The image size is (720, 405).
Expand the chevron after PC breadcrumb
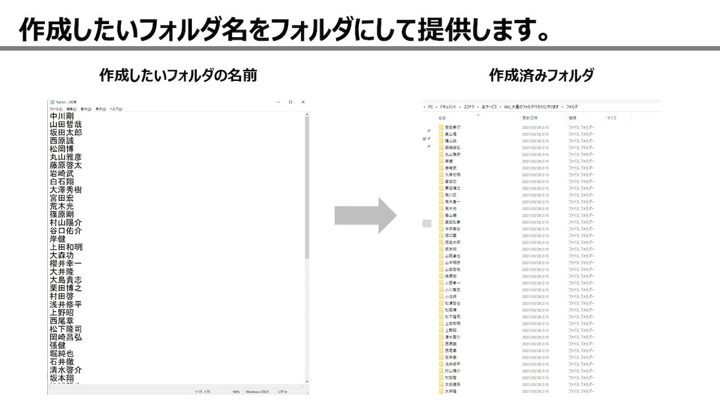pyautogui.click(x=436, y=107)
